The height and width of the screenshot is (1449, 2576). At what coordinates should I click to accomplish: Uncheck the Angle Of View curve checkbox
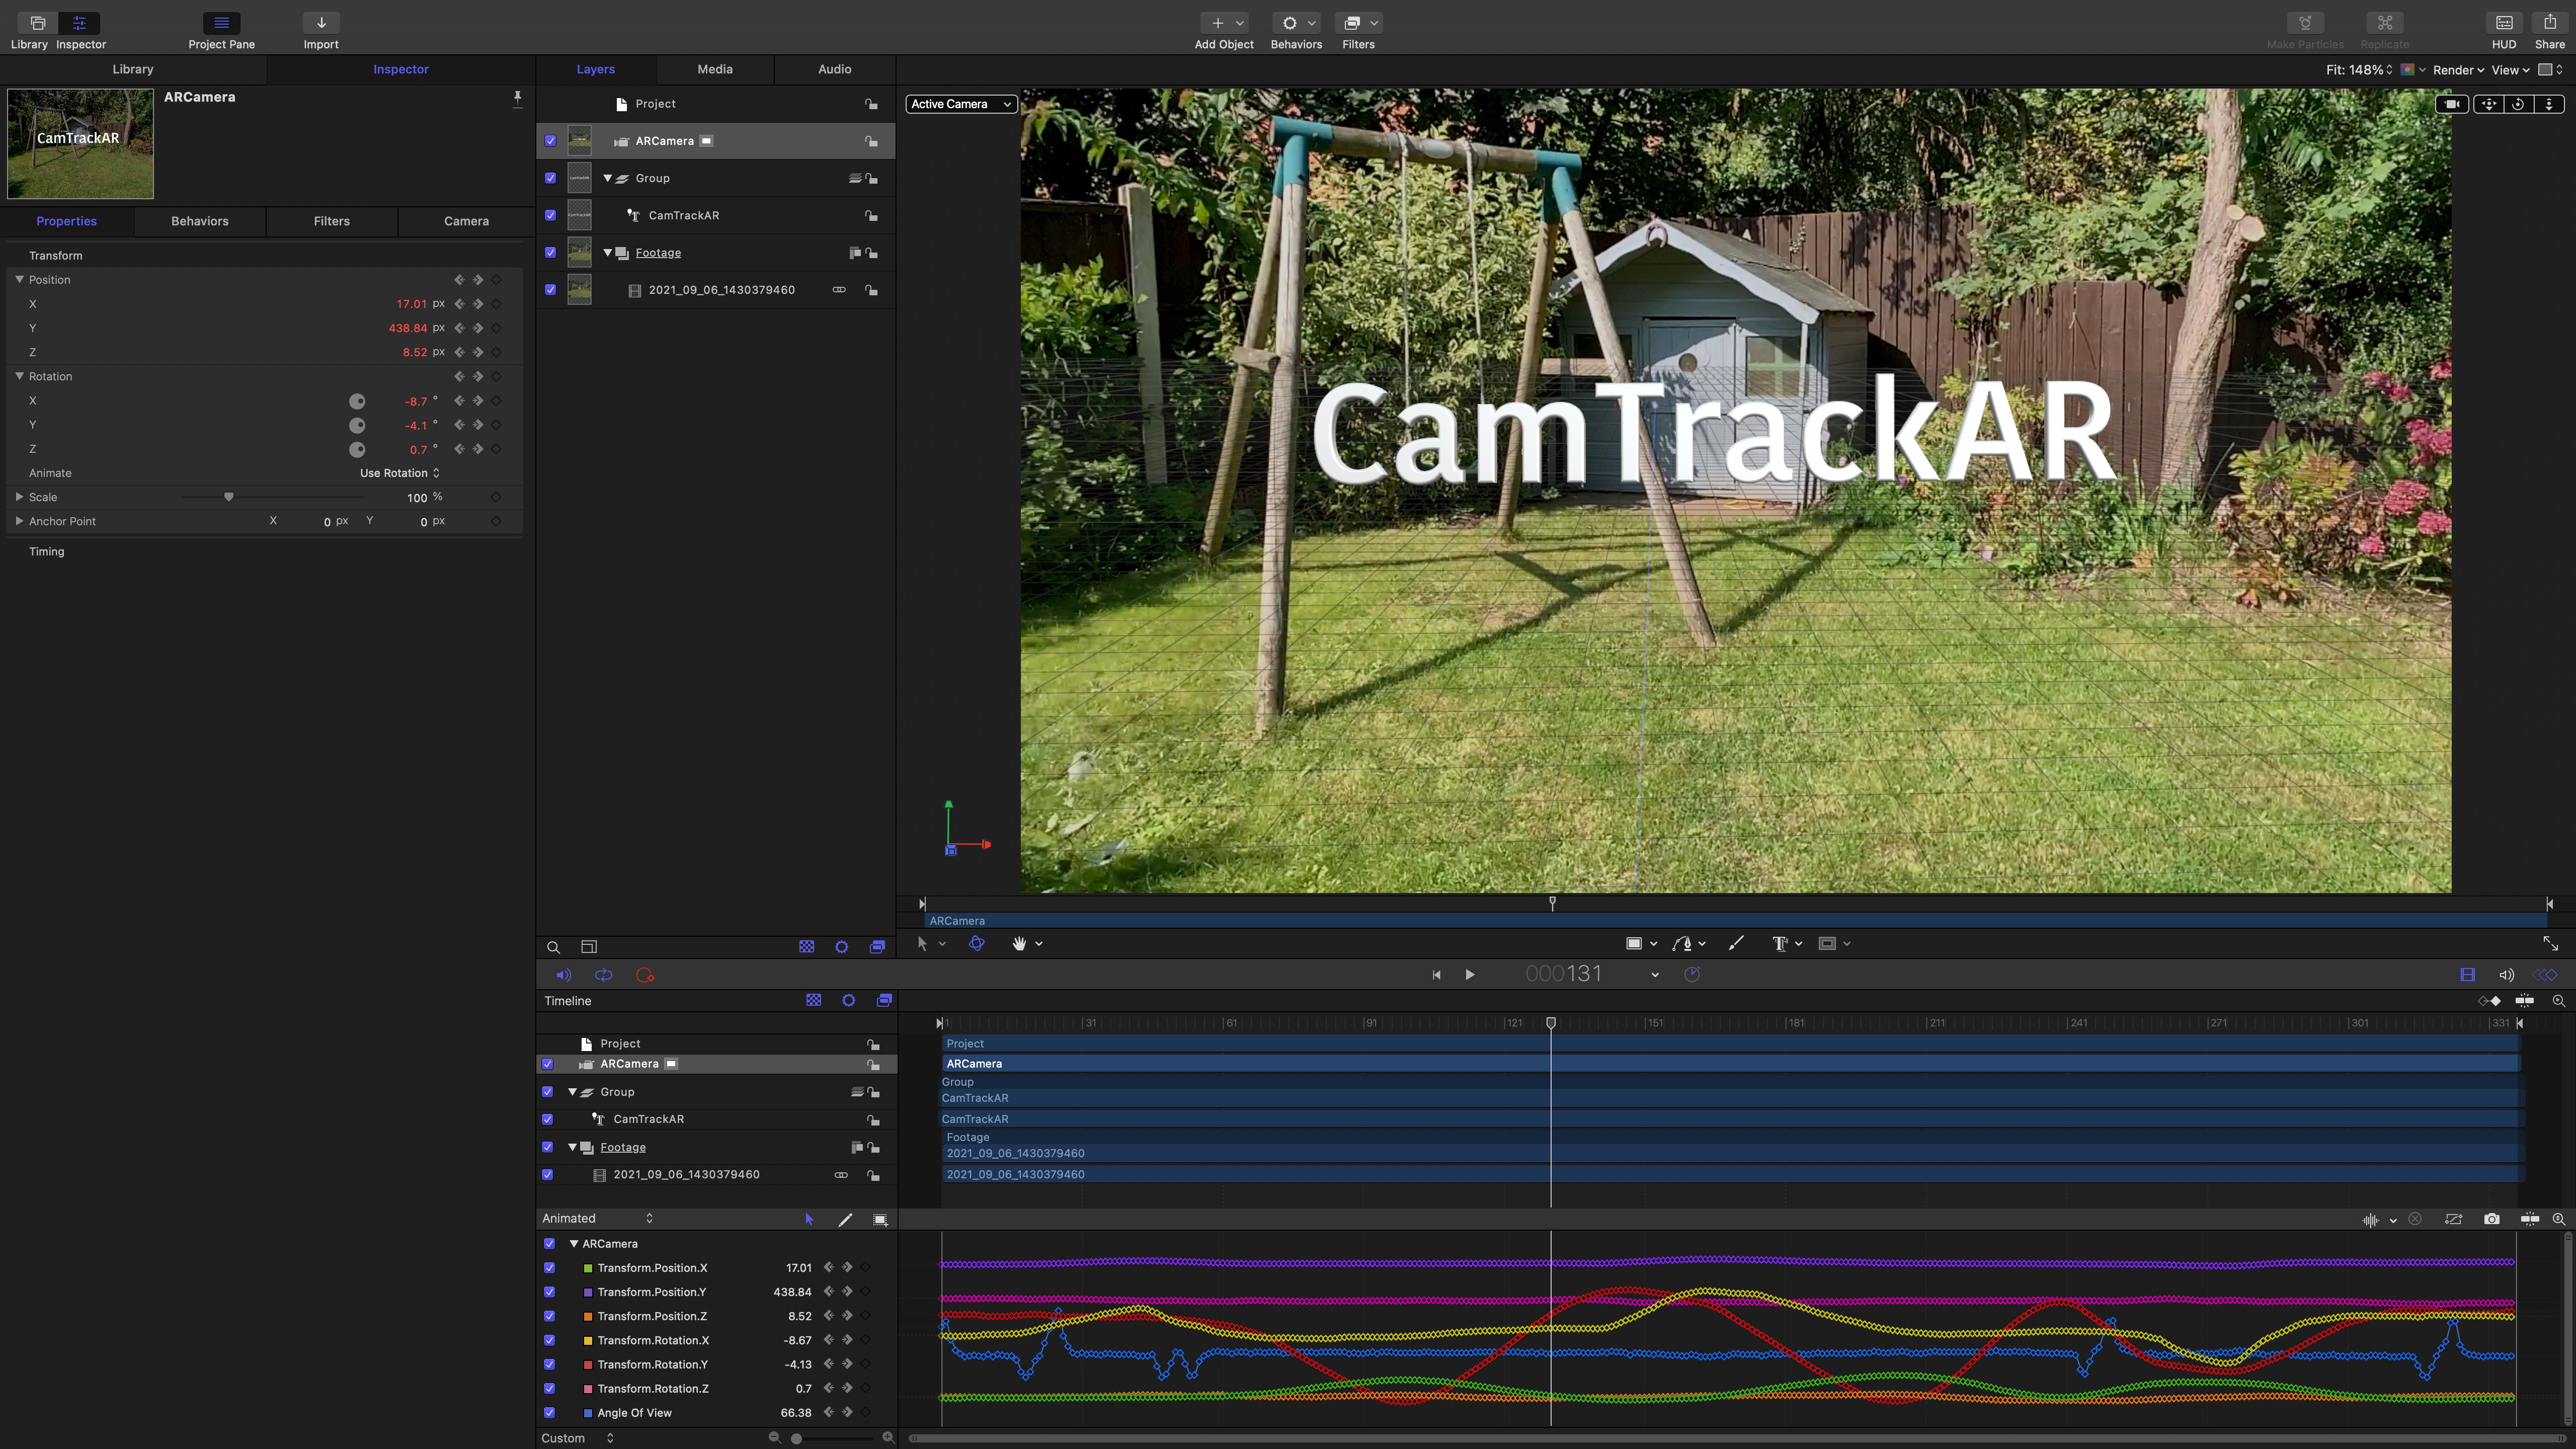(549, 1413)
